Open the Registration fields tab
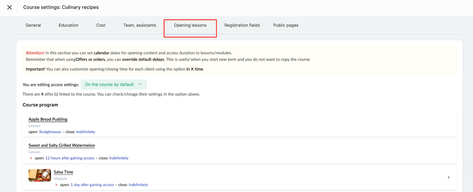Viewport: 473px width, 192px height. tap(242, 25)
